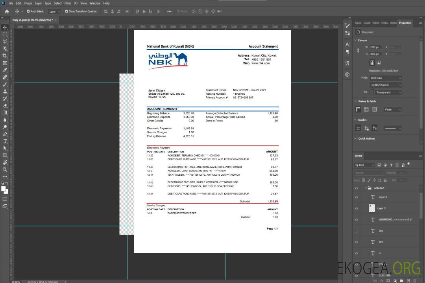The height and width of the screenshot is (283, 425).
Task: Toggle the rulers button in Rulers & Grids
Action: click(358, 109)
